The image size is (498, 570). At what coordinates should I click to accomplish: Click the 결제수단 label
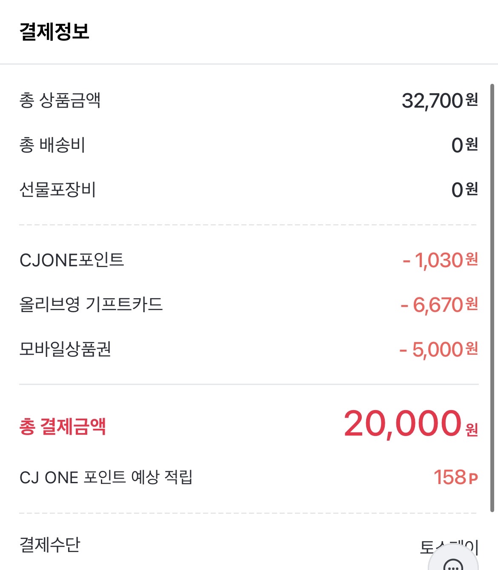pyautogui.click(x=50, y=544)
